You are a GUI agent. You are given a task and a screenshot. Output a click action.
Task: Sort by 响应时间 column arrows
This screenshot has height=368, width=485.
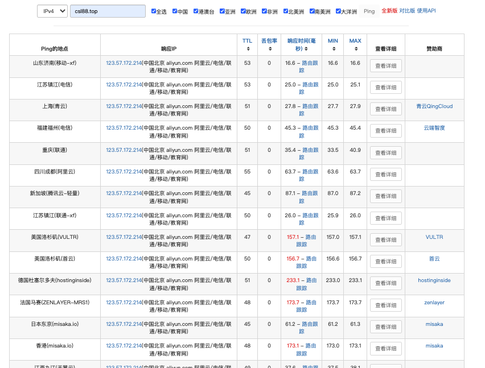click(x=306, y=49)
